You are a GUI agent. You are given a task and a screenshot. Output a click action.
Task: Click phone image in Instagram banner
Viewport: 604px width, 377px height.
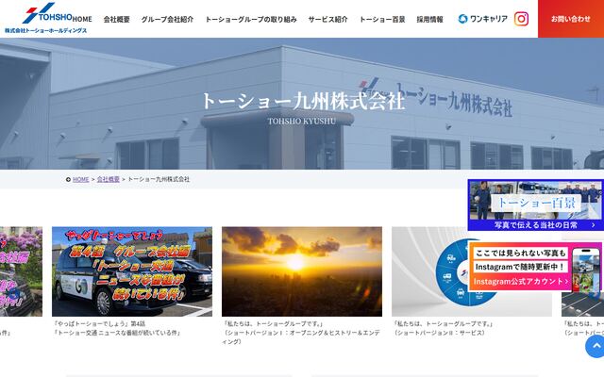pyautogui.click(x=586, y=270)
